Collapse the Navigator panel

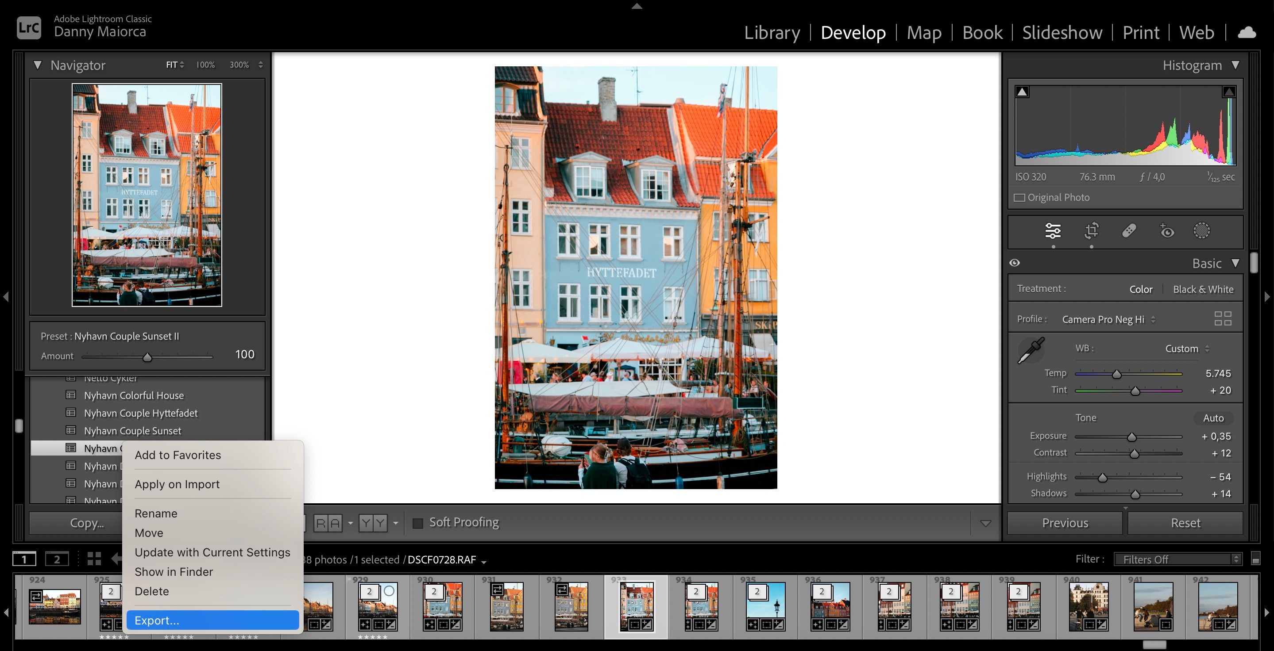click(x=38, y=65)
